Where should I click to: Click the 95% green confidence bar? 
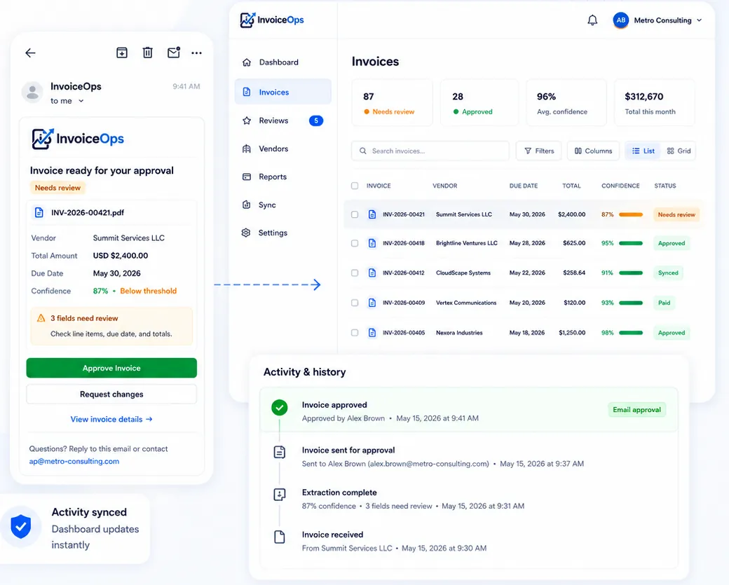click(x=631, y=244)
